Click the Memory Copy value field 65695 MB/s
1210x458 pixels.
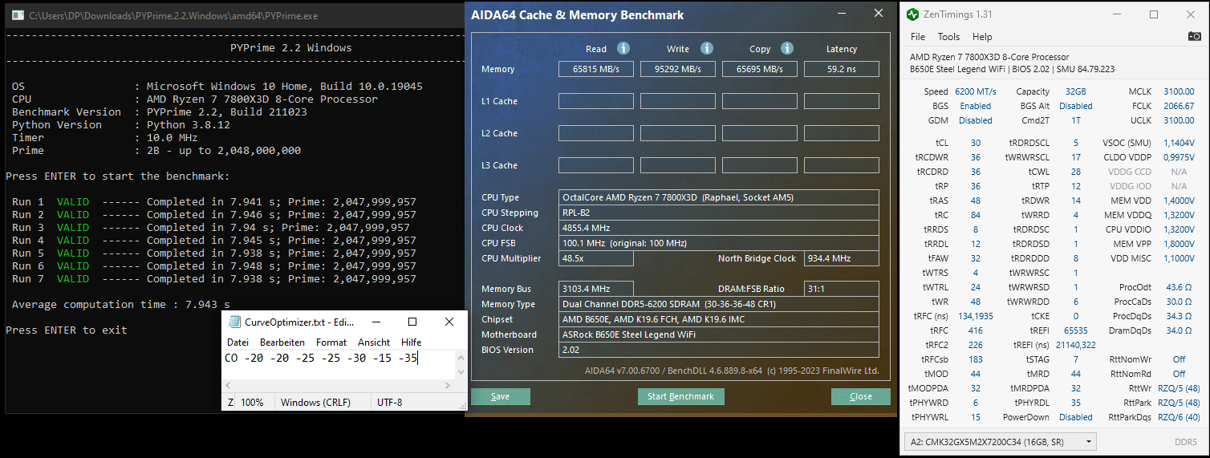click(760, 69)
